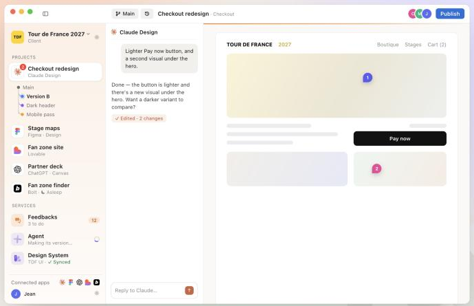The height and width of the screenshot is (306, 474).
Task: Click the hero image in the preview
Action: [x=337, y=86]
